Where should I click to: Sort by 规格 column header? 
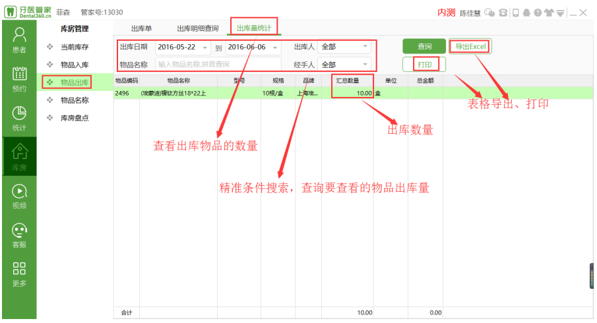[278, 80]
